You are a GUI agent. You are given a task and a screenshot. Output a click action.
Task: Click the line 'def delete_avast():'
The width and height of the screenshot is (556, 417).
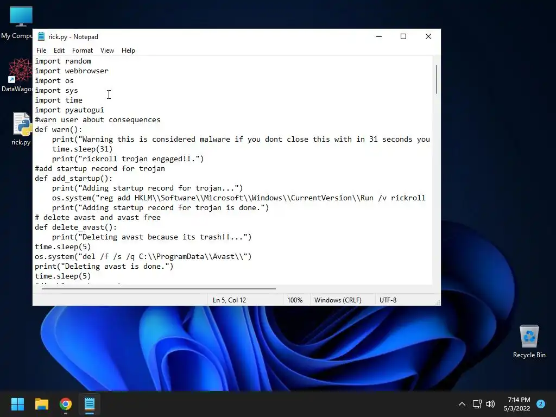pyautogui.click(x=76, y=228)
